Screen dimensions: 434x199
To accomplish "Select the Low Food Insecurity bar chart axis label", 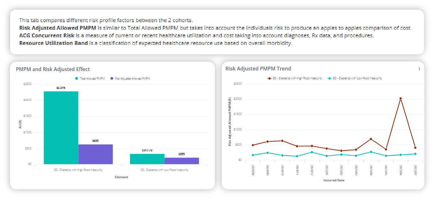I will pyautogui.click(x=164, y=170).
